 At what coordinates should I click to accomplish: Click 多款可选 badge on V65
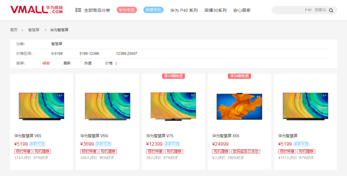(37, 144)
